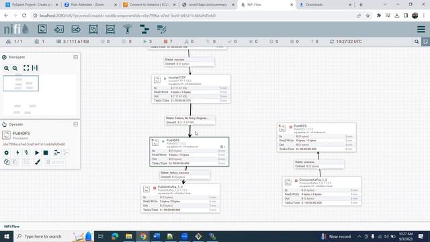
Task: Open the NiFi global hamburger menu
Action: coord(421,29)
